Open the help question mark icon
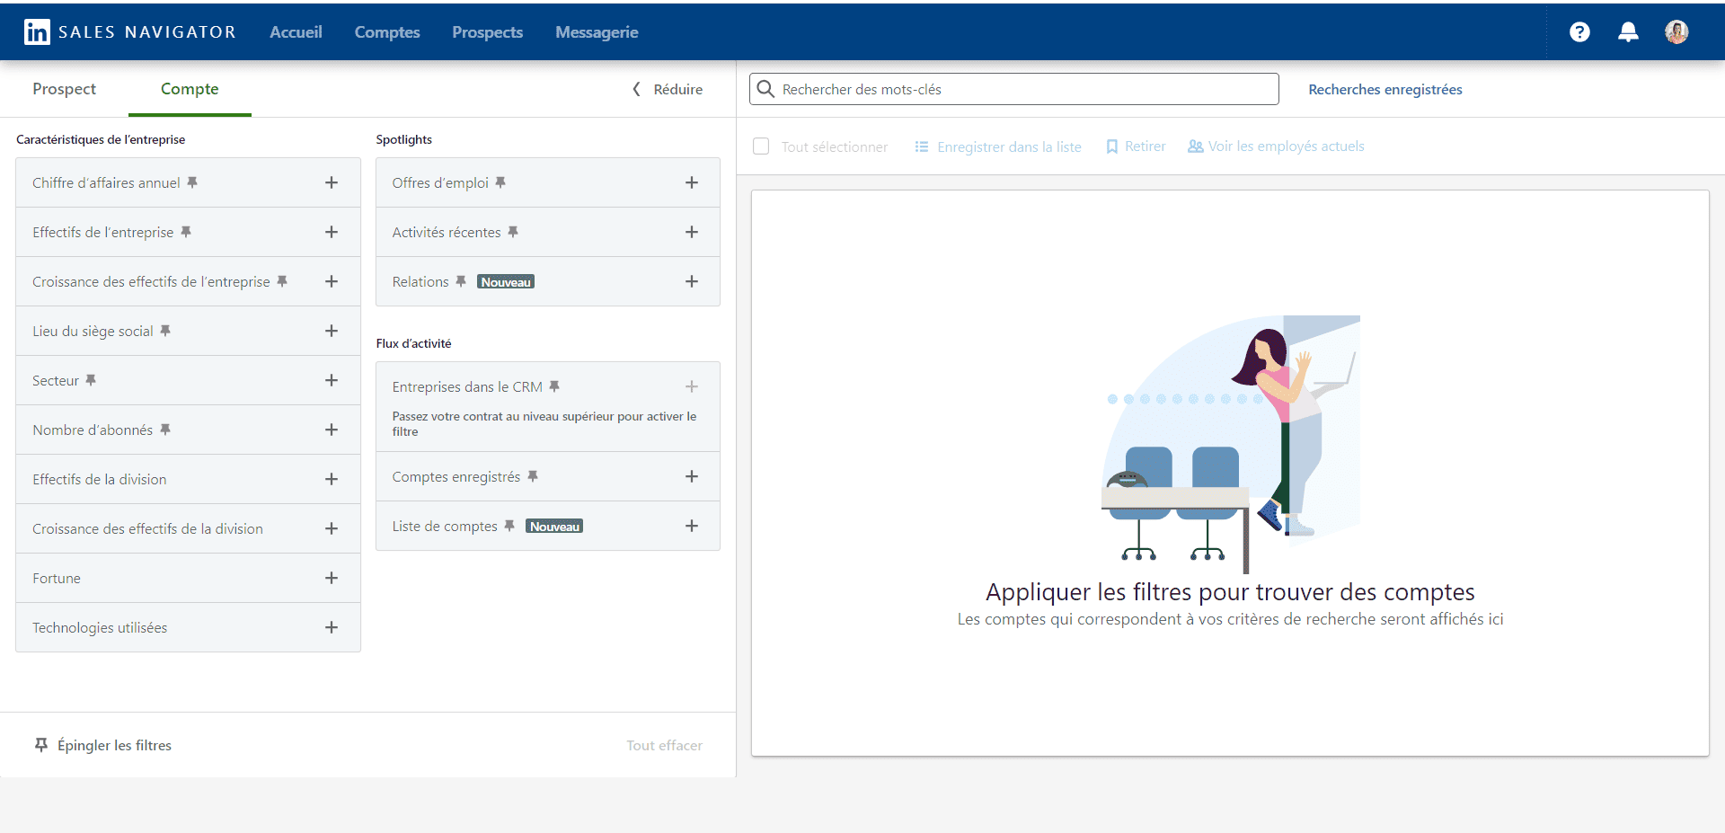This screenshot has height=833, width=1725. (x=1579, y=32)
